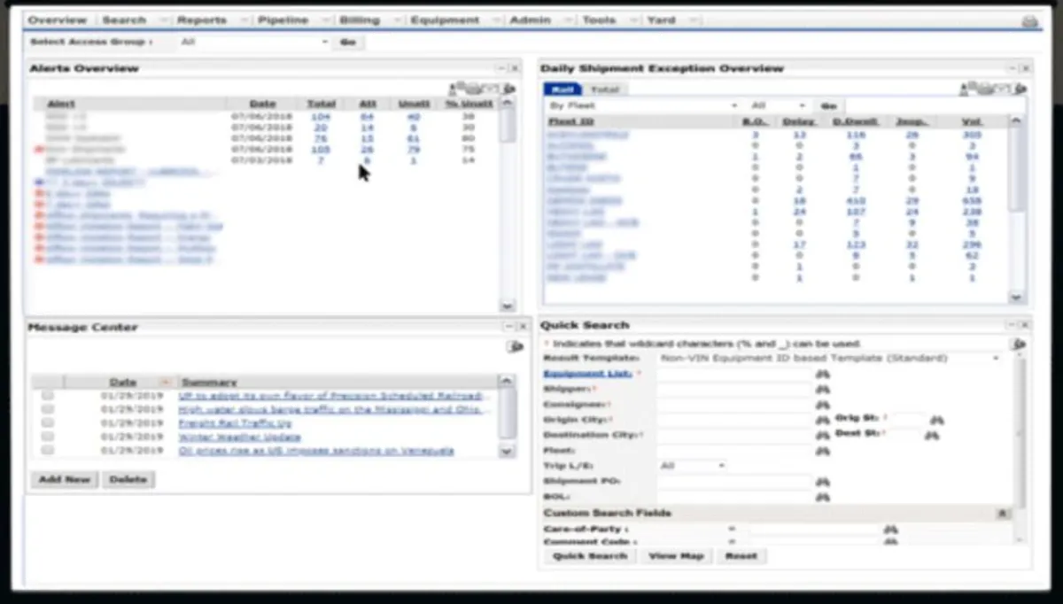
Task: Click the Message Center panel toolbar icon
Action: pos(516,346)
